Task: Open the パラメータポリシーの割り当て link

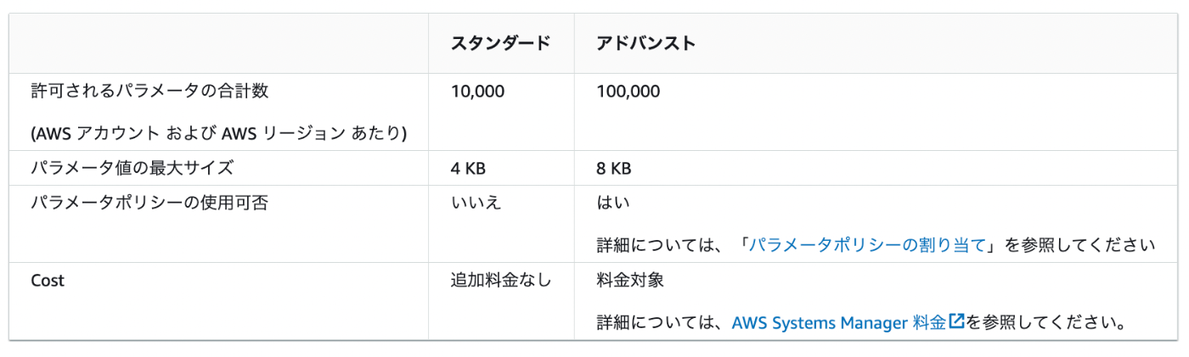Action: coord(867,245)
